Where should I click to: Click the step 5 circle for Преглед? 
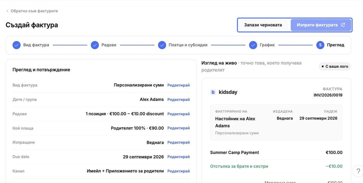[x=320, y=45]
